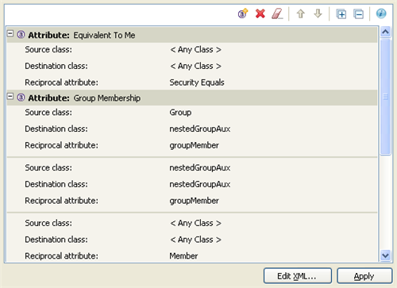Collapse the Equivalent To Me attribute

10,33
